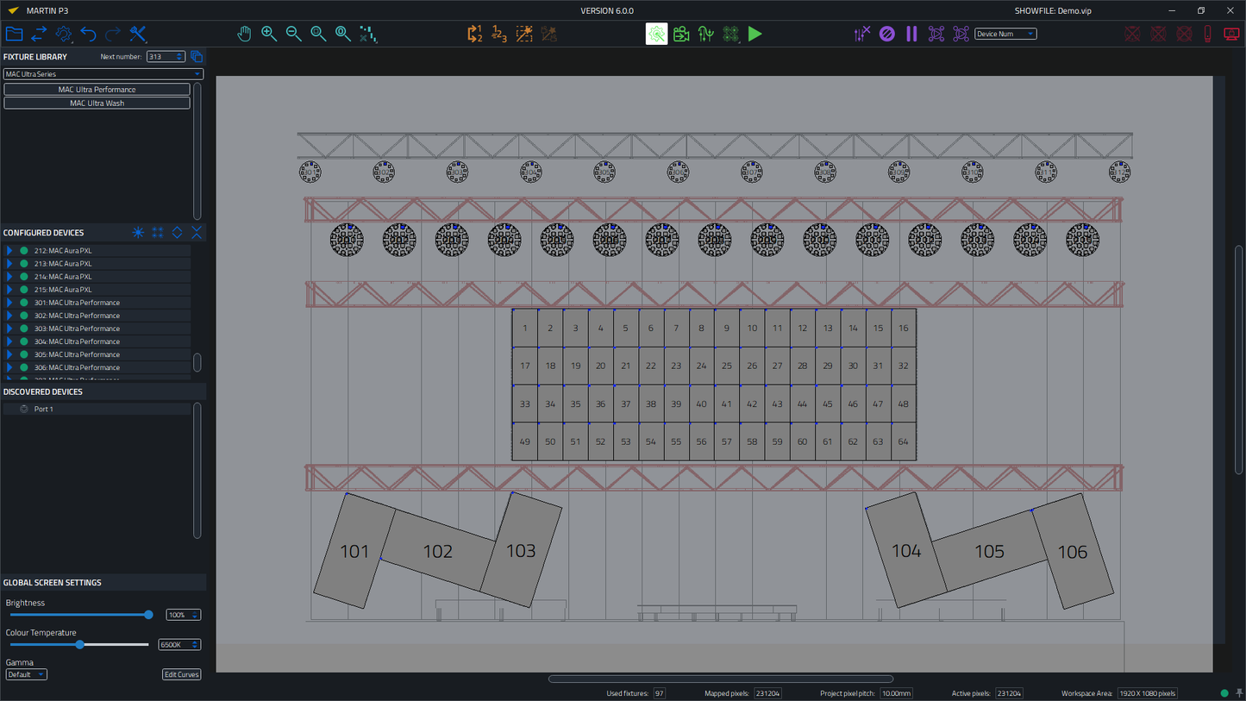
Task: Click the red locked monitor icon
Action: coord(1231,34)
